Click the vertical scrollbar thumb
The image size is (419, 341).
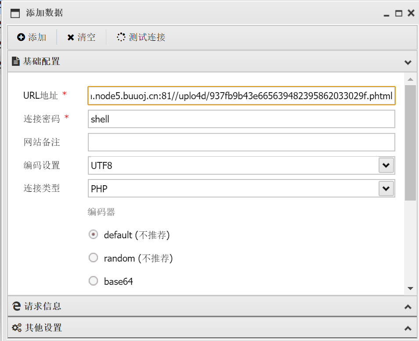[x=410, y=143]
